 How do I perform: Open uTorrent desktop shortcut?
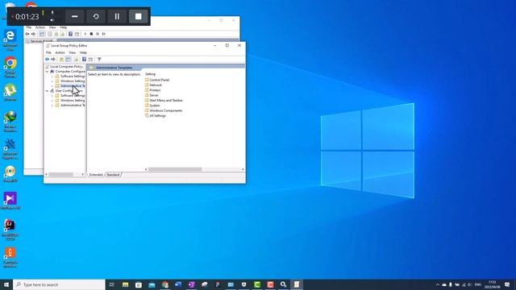point(10,93)
